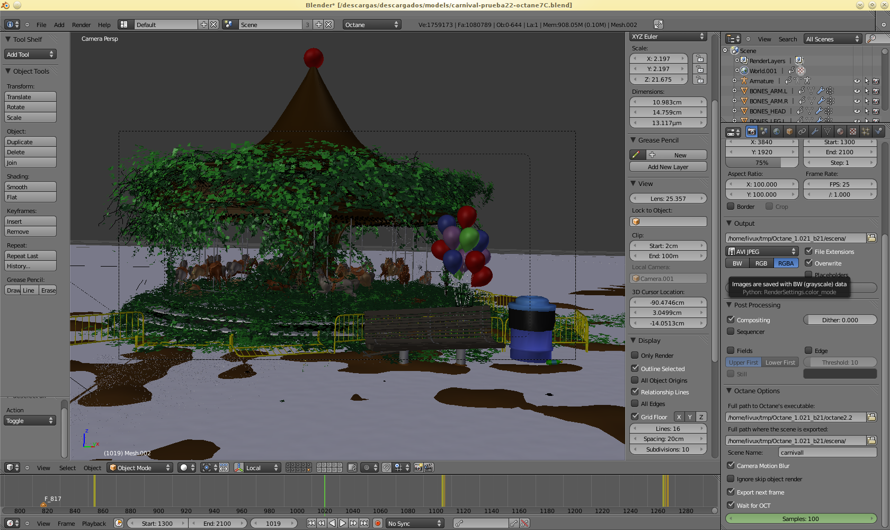Open the Object properties tab cube icon
The width and height of the screenshot is (890, 530).
789,131
